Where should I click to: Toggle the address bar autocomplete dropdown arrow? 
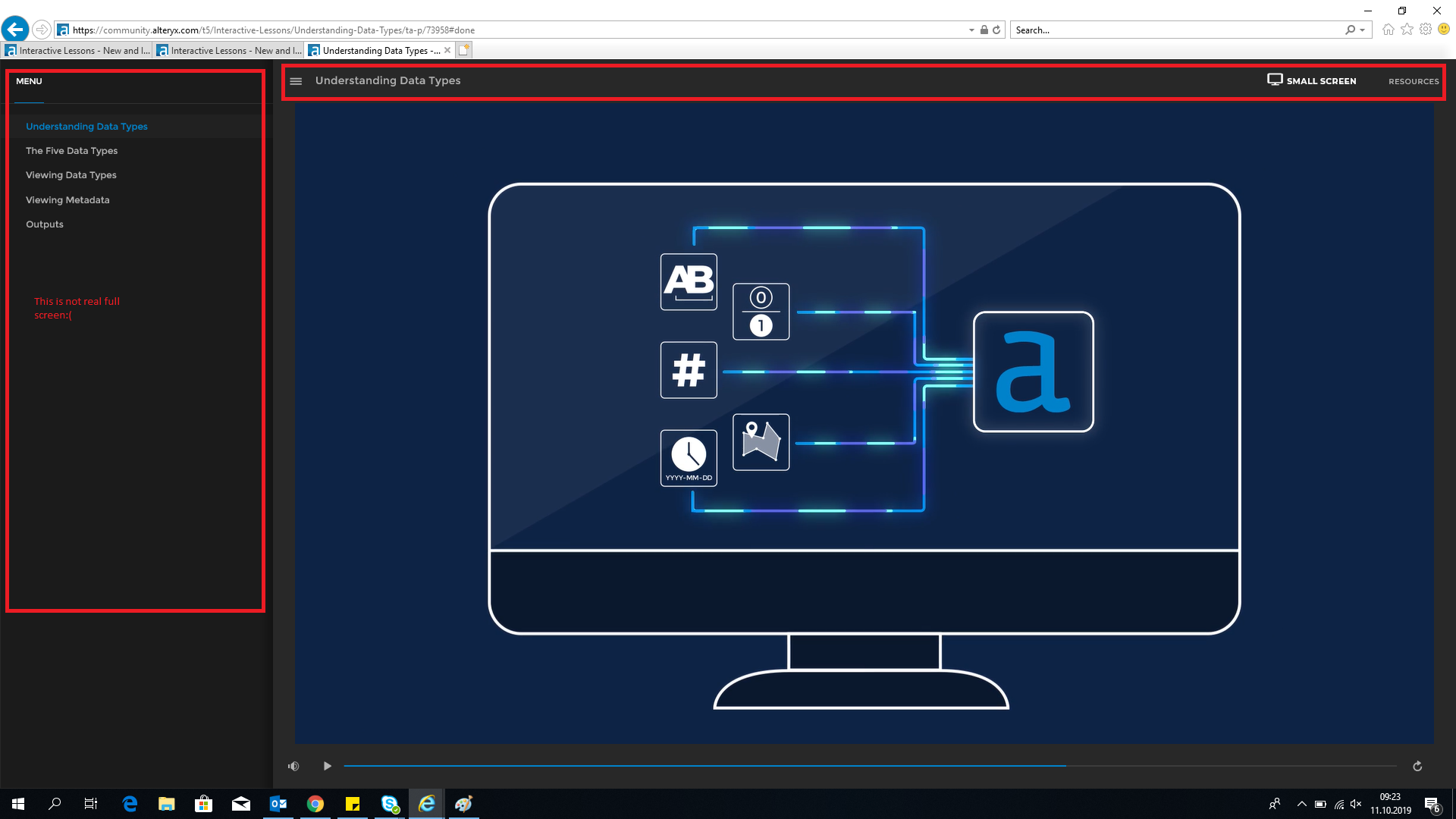(x=971, y=30)
